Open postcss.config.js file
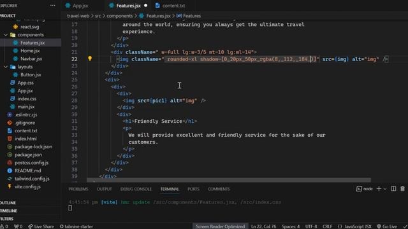The height and width of the screenshot is (229, 408). 31,163
